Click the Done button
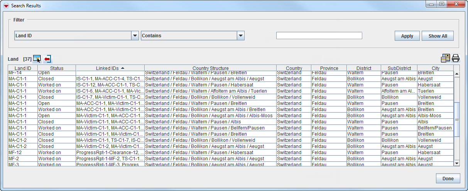 click(x=448, y=178)
